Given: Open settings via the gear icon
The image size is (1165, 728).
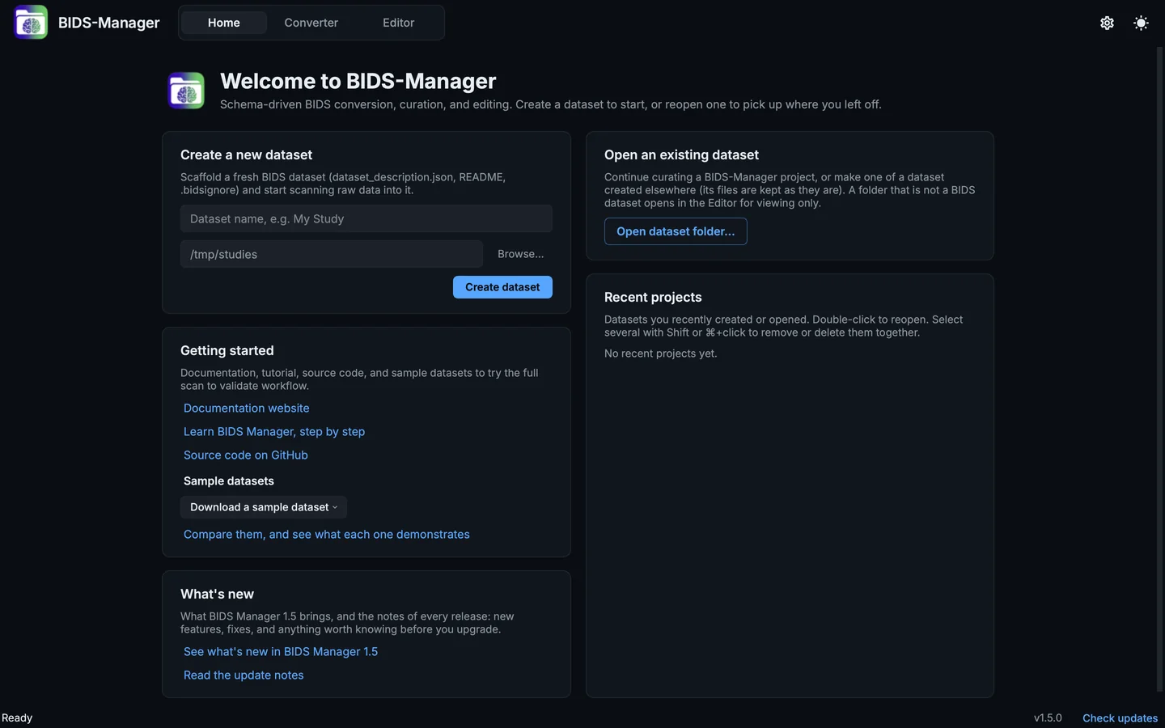Looking at the screenshot, I should pyautogui.click(x=1107, y=23).
